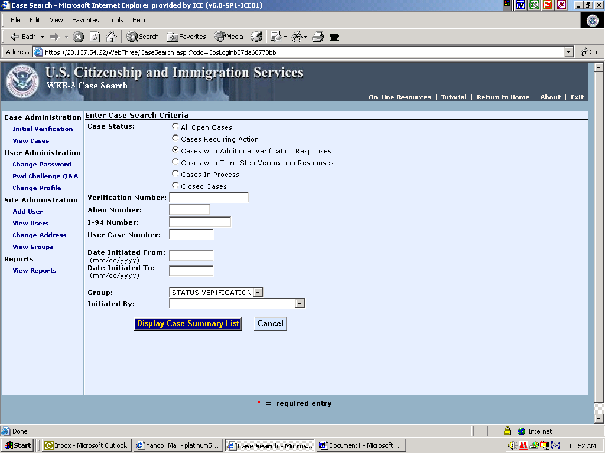Open the View Cases sidebar link
The image size is (605, 453).
(x=31, y=141)
